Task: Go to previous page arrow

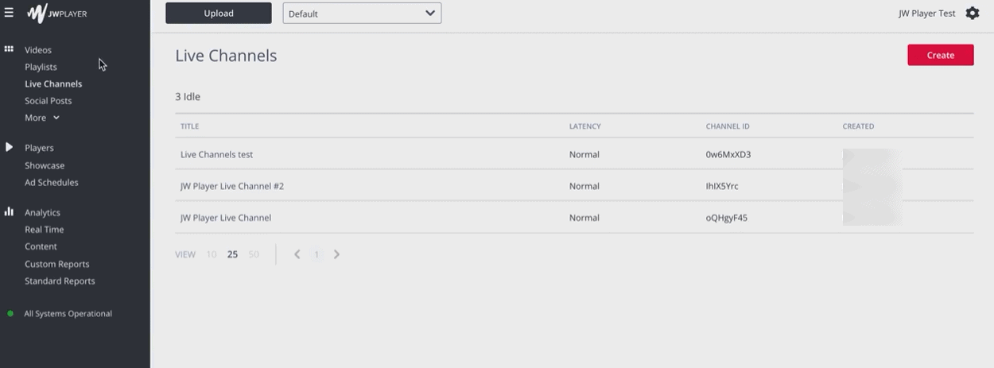Action: tap(297, 254)
